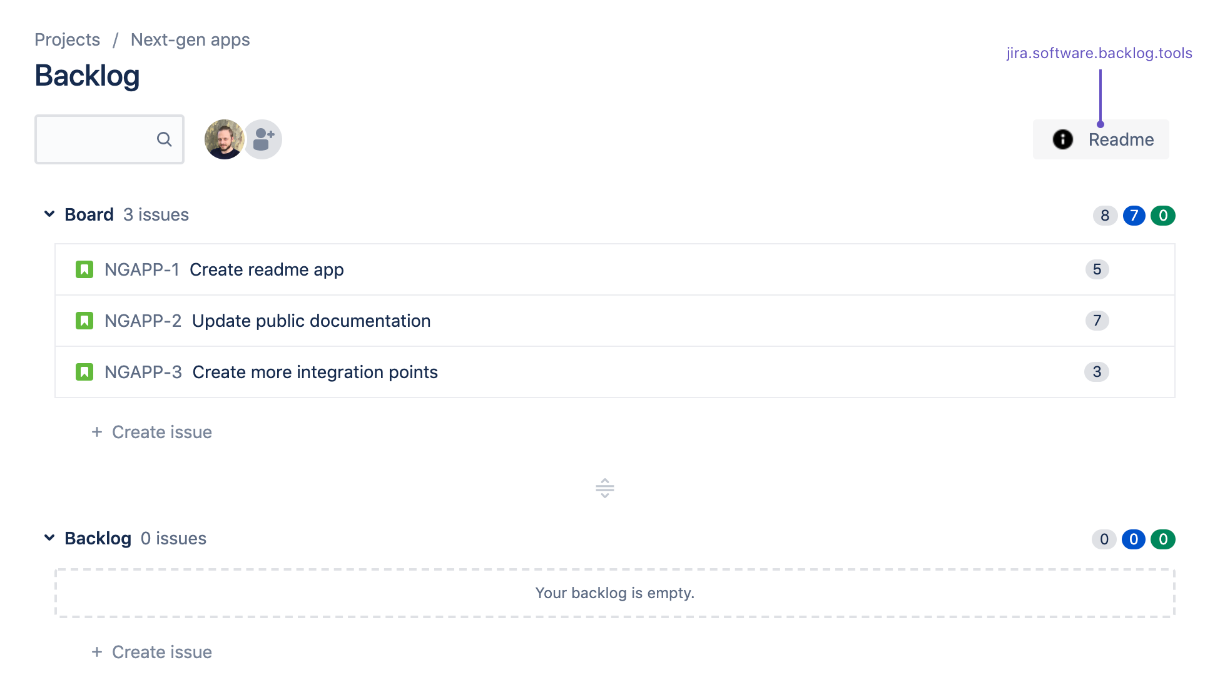Click the add people icon next to avatar
This screenshot has width=1215, height=690.
262,139
